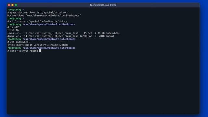Minimize the terminal with the yellow button
Viewport: 208px width, 117px height.
[12, 5]
